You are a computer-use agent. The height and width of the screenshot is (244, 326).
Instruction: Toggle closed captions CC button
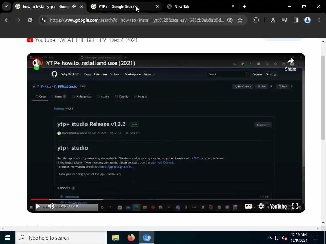coord(248,206)
